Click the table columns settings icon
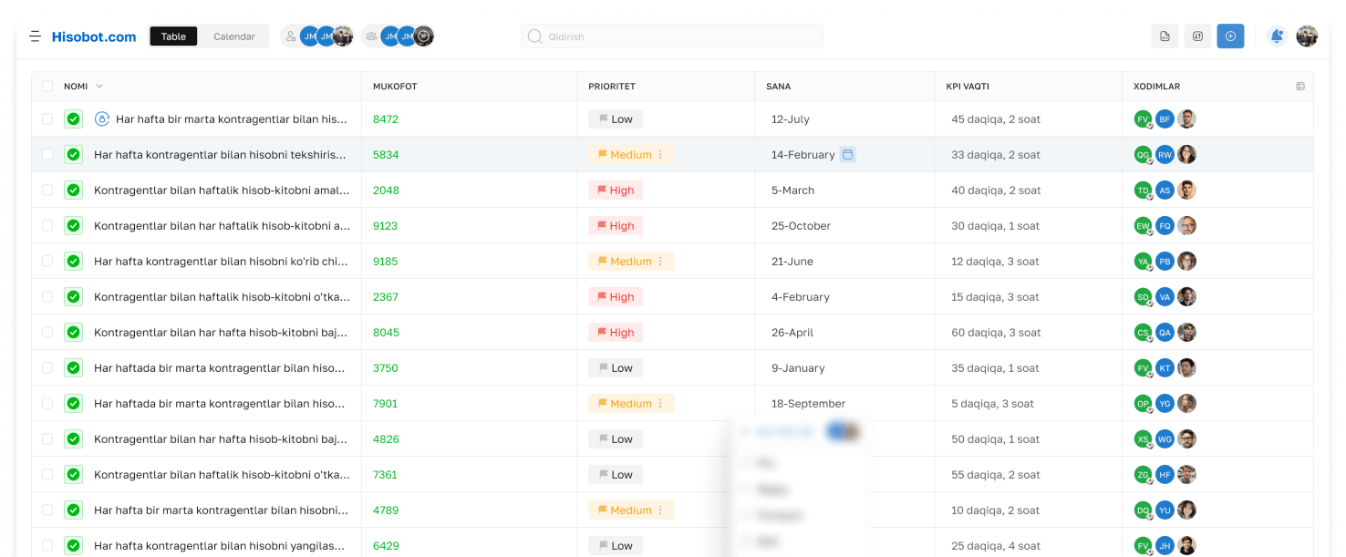Viewport: 1346px width, 557px height. [1300, 87]
